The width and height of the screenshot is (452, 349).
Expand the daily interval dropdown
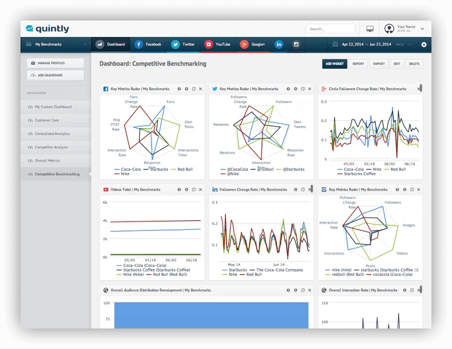coord(404,44)
